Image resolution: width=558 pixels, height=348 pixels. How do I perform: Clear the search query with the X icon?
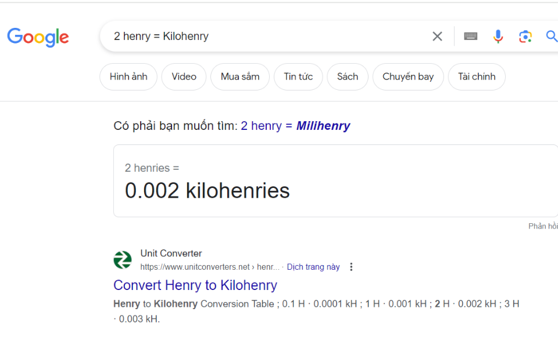[437, 36]
